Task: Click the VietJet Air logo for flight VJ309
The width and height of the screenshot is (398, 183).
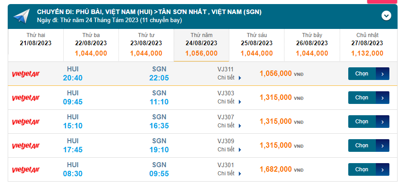Action: [26, 146]
